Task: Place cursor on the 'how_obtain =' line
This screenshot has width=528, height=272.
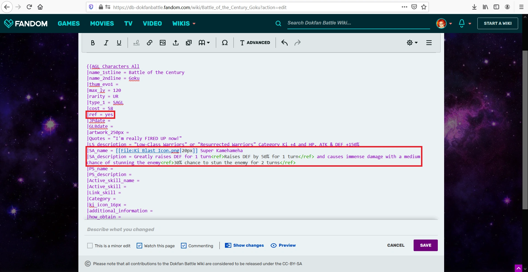Action: click(x=104, y=217)
